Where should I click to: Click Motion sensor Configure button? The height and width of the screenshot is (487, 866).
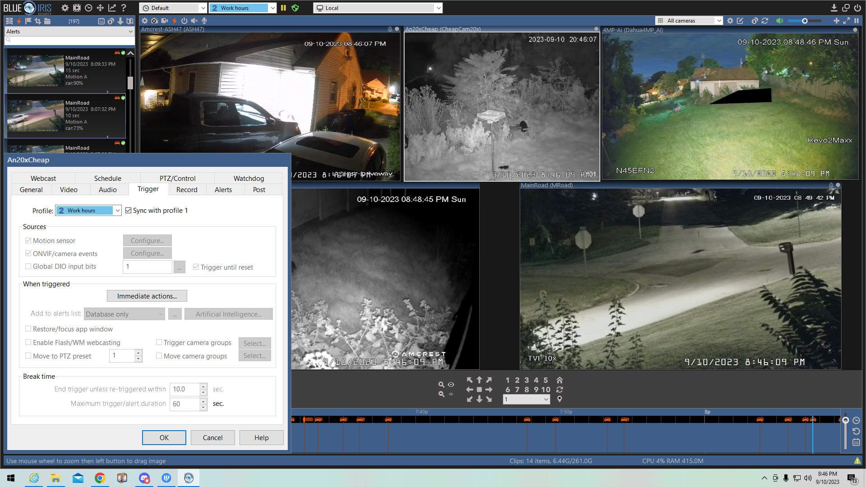(147, 241)
